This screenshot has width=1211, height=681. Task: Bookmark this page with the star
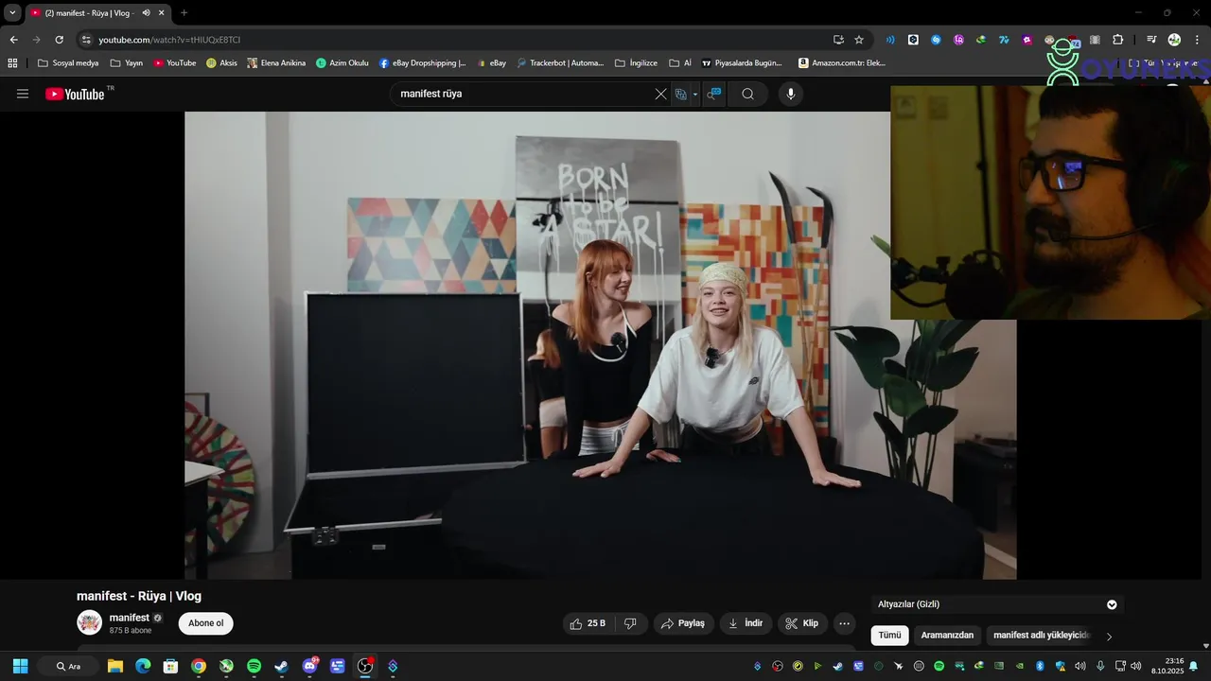(x=859, y=40)
